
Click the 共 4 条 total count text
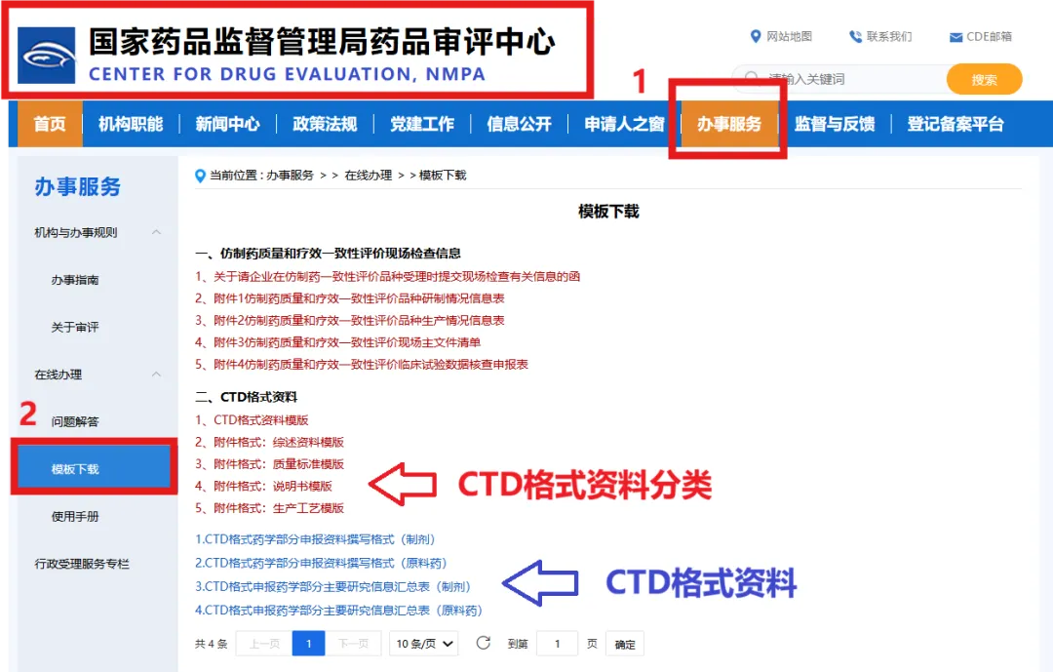tap(211, 644)
